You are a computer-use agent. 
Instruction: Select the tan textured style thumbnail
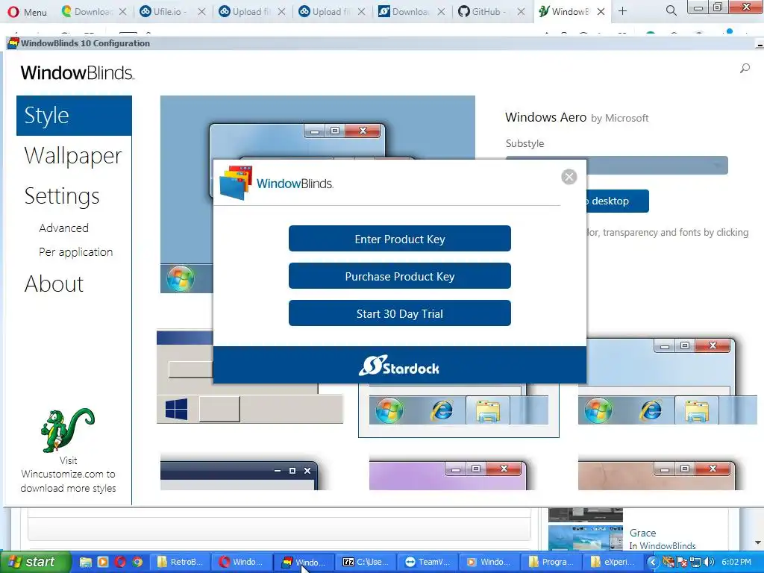[x=661, y=473]
